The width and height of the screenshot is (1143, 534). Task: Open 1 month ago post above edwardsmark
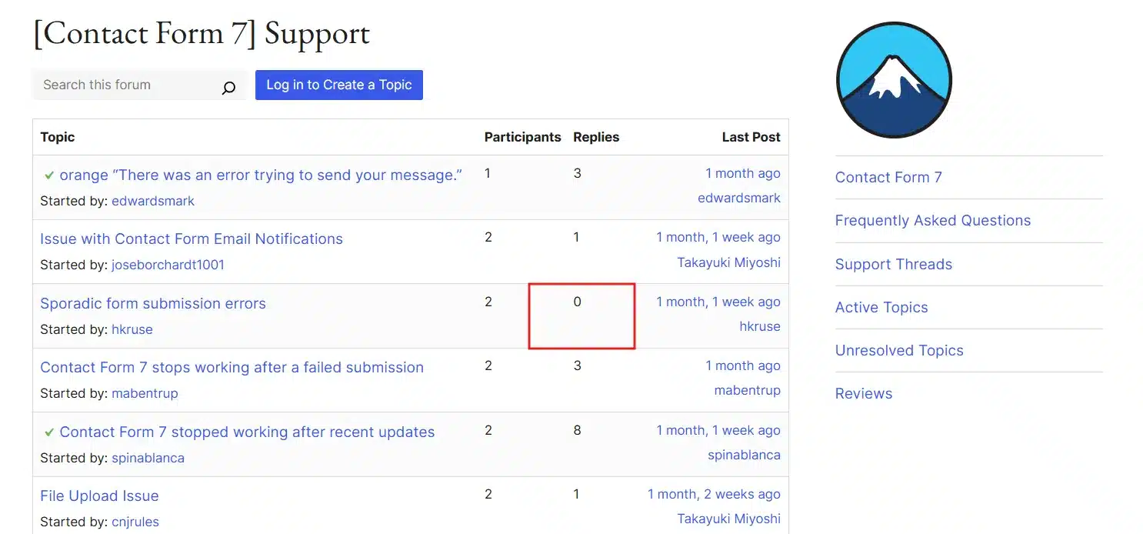743,173
